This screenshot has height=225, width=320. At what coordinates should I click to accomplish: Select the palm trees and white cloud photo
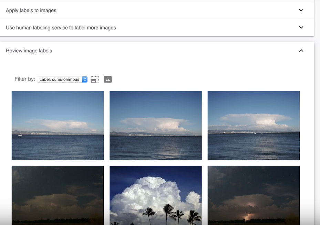coord(155,195)
